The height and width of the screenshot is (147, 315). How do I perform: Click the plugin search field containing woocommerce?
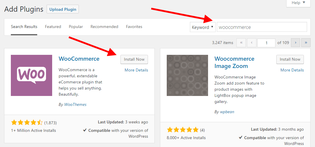tap(262, 27)
